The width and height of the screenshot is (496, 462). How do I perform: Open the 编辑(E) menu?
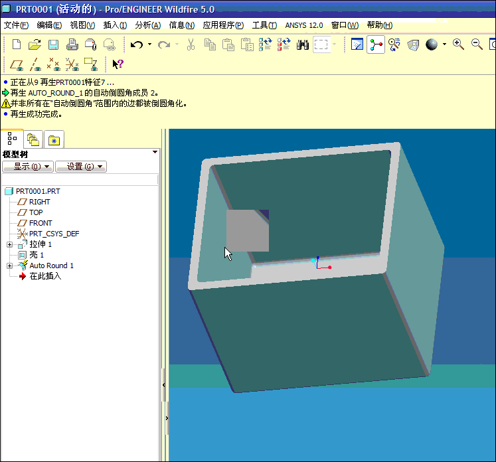(49, 25)
